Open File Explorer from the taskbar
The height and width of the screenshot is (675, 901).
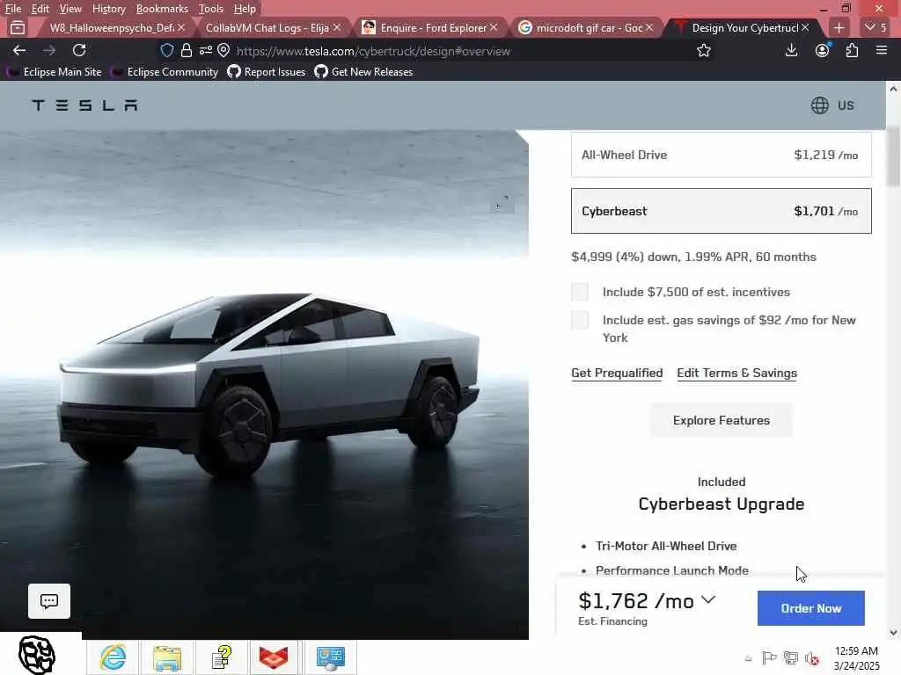tap(166, 657)
